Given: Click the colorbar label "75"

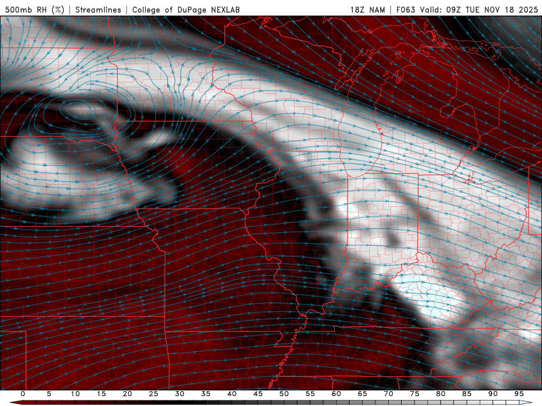Looking at the screenshot, I should [415, 394].
